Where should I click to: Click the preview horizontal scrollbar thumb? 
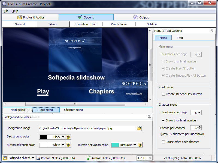(x=75, y=104)
